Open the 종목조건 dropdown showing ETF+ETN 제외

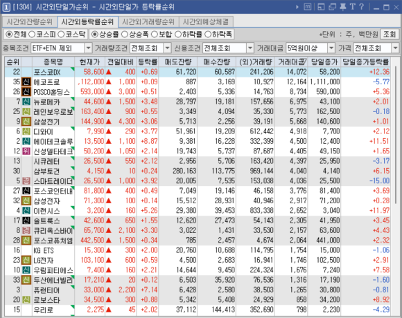(61, 48)
